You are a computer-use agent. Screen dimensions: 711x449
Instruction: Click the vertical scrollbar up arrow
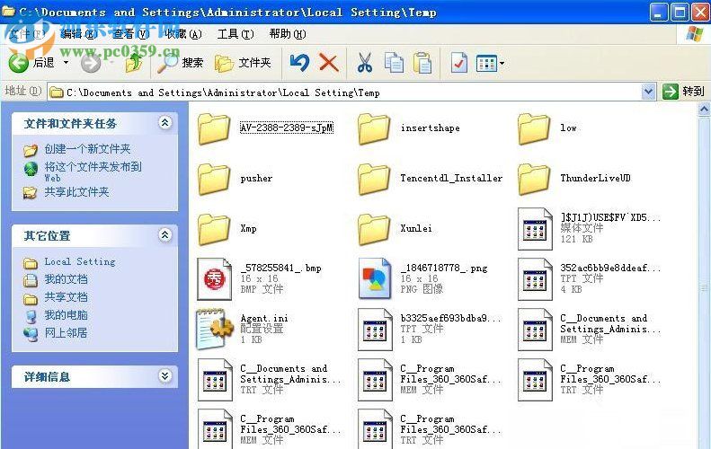pyautogui.click(x=704, y=109)
